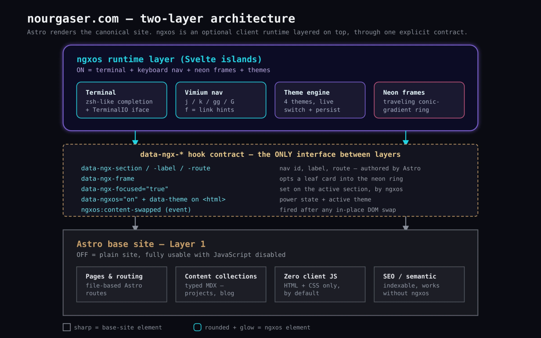Click the Terminal card in ngxos layer
Screen dimensions: 541x338
[x=122, y=100]
